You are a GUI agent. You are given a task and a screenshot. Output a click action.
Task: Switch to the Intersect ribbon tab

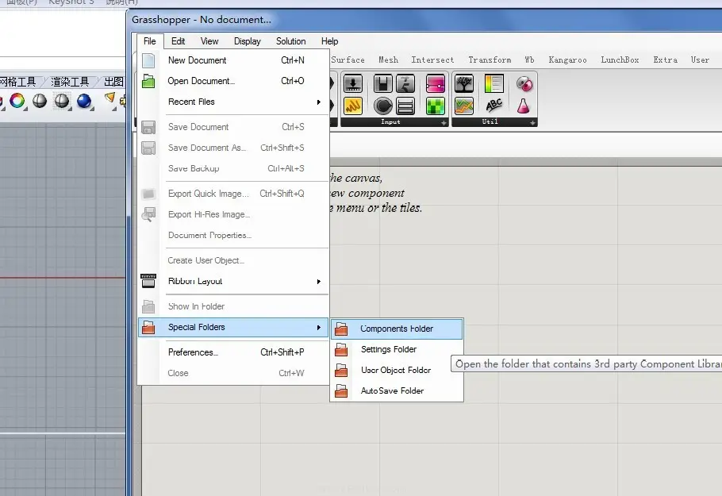click(x=432, y=60)
